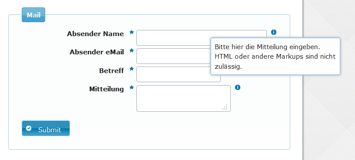This screenshot has width=355, height=160.
Task: Click the info icon beside Absender Name field
Action: 274,32
